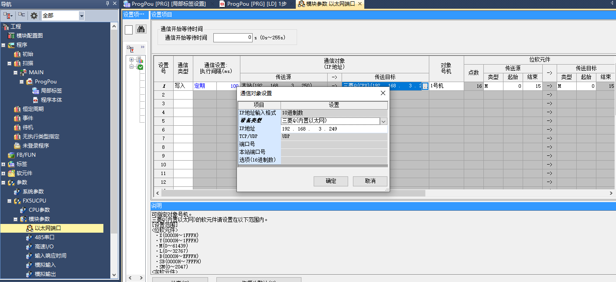Click the navigation options gear icon
This screenshot has width=616, height=282.
coord(34,16)
